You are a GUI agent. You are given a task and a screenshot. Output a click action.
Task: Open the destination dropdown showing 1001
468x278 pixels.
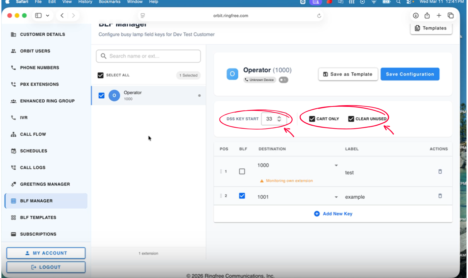click(x=336, y=197)
